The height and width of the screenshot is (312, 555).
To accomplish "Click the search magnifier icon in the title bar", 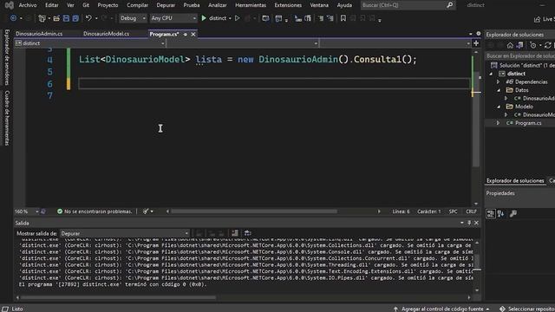I will pos(449,5).
